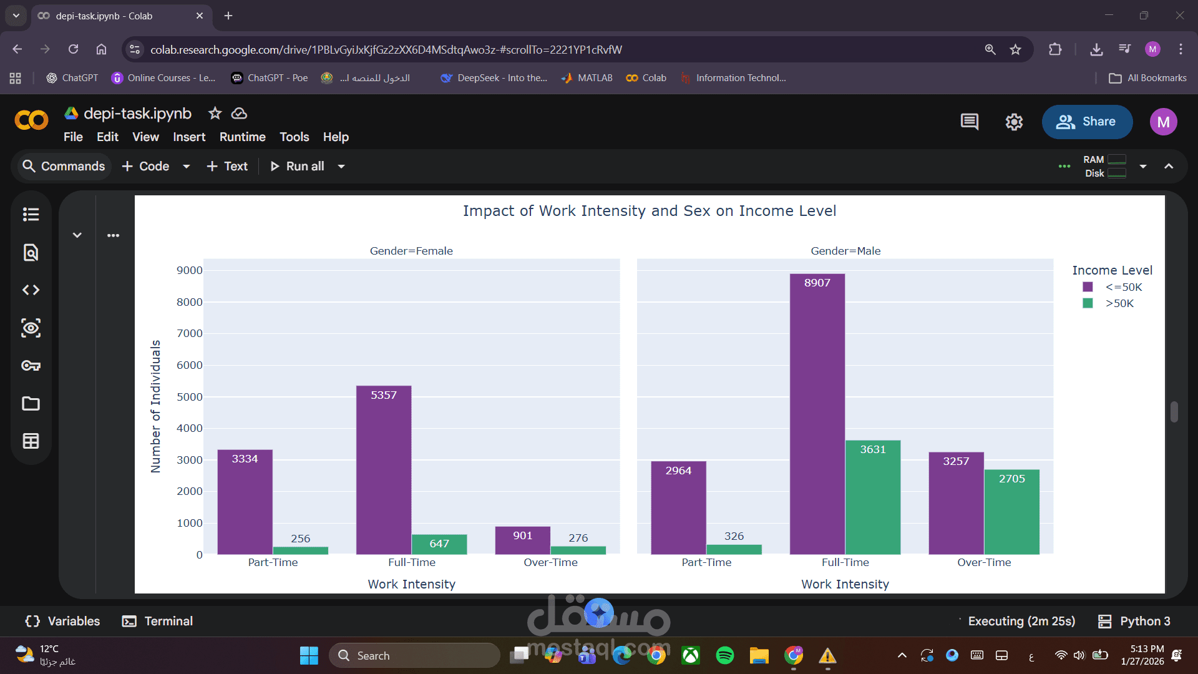This screenshot has height=674, width=1198.
Task: Open Find and replace sidebar icon
Action: click(31, 252)
